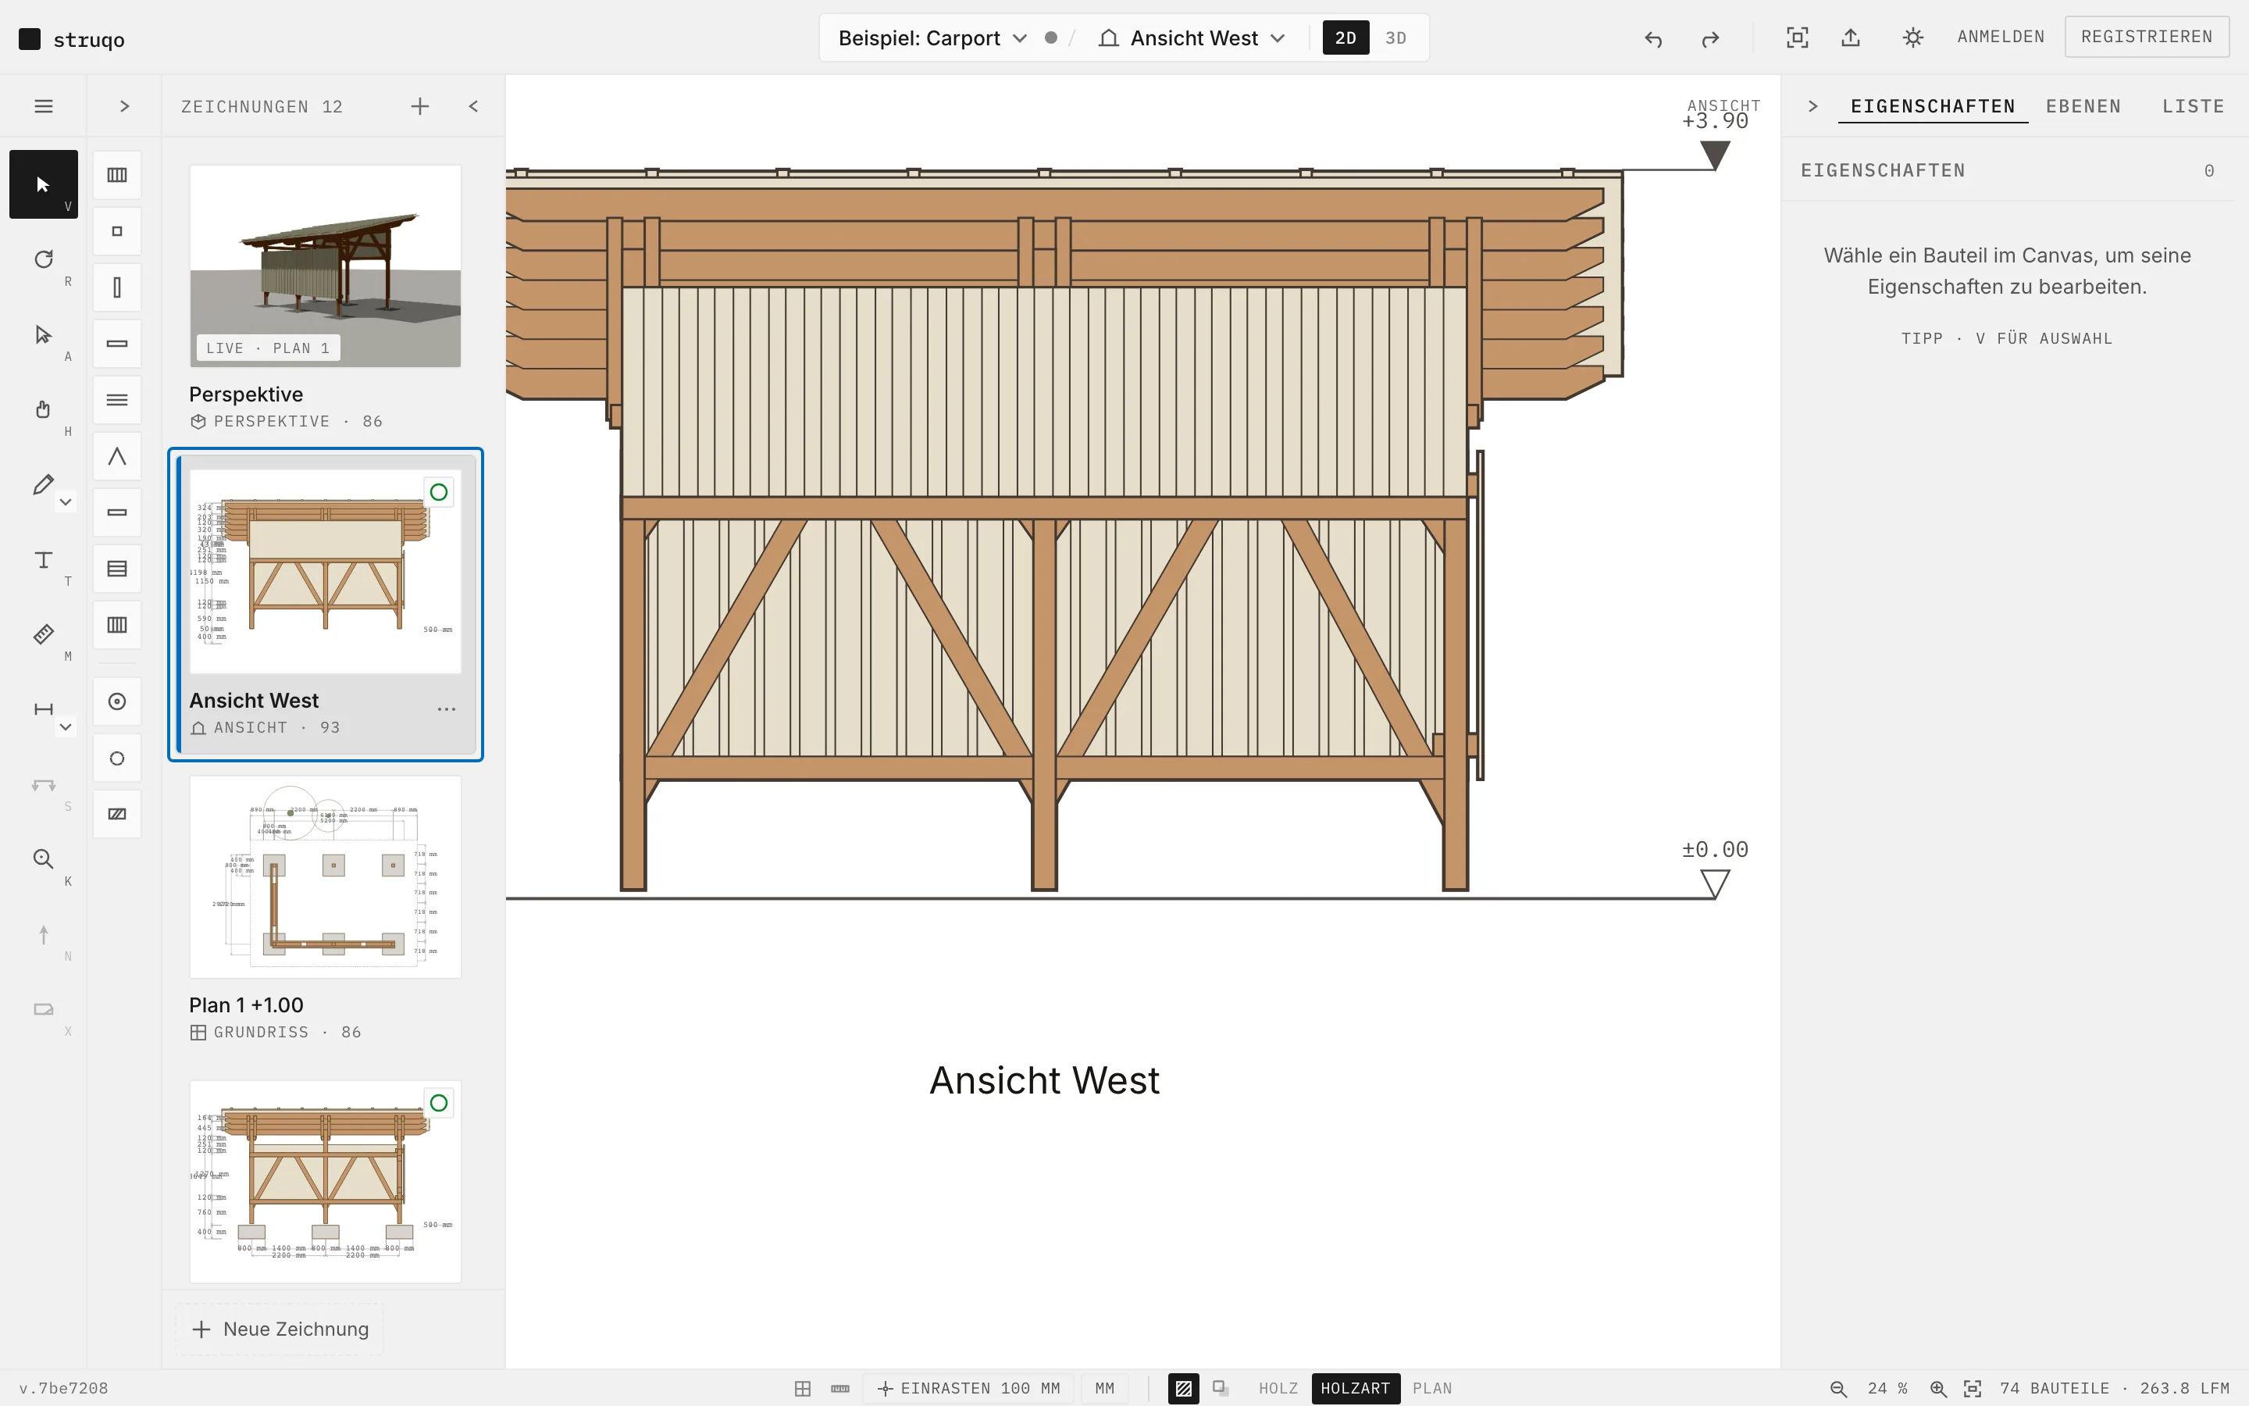Open the Beispiel: Carport project dropdown
Image resolution: width=2249 pixels, height=1406 pixels.
click(932, 38)
